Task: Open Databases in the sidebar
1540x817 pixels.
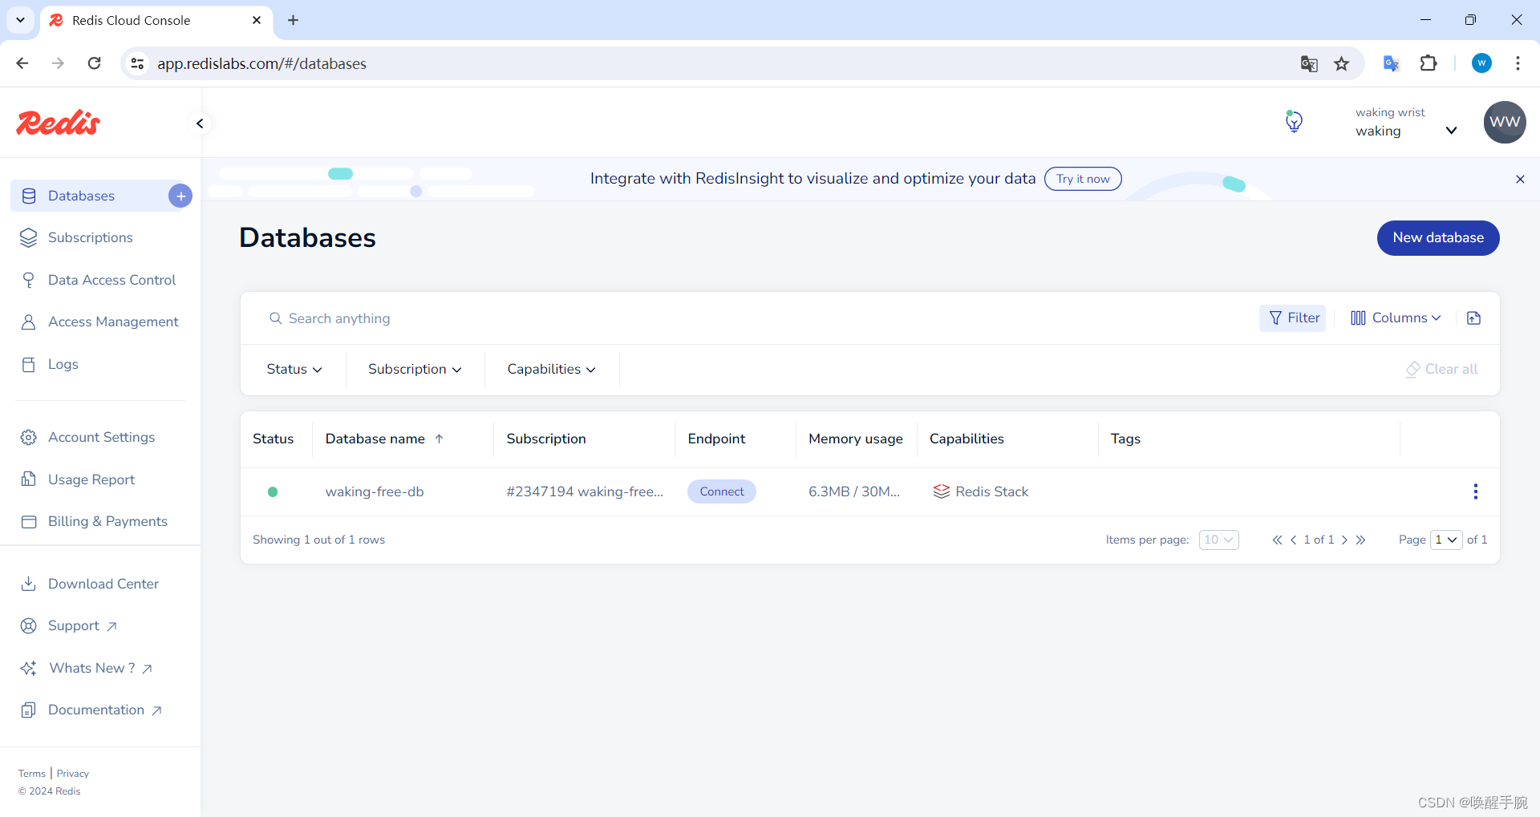Action: 81,196
